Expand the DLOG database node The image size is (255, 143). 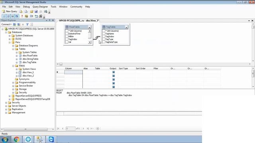point(10,39)
